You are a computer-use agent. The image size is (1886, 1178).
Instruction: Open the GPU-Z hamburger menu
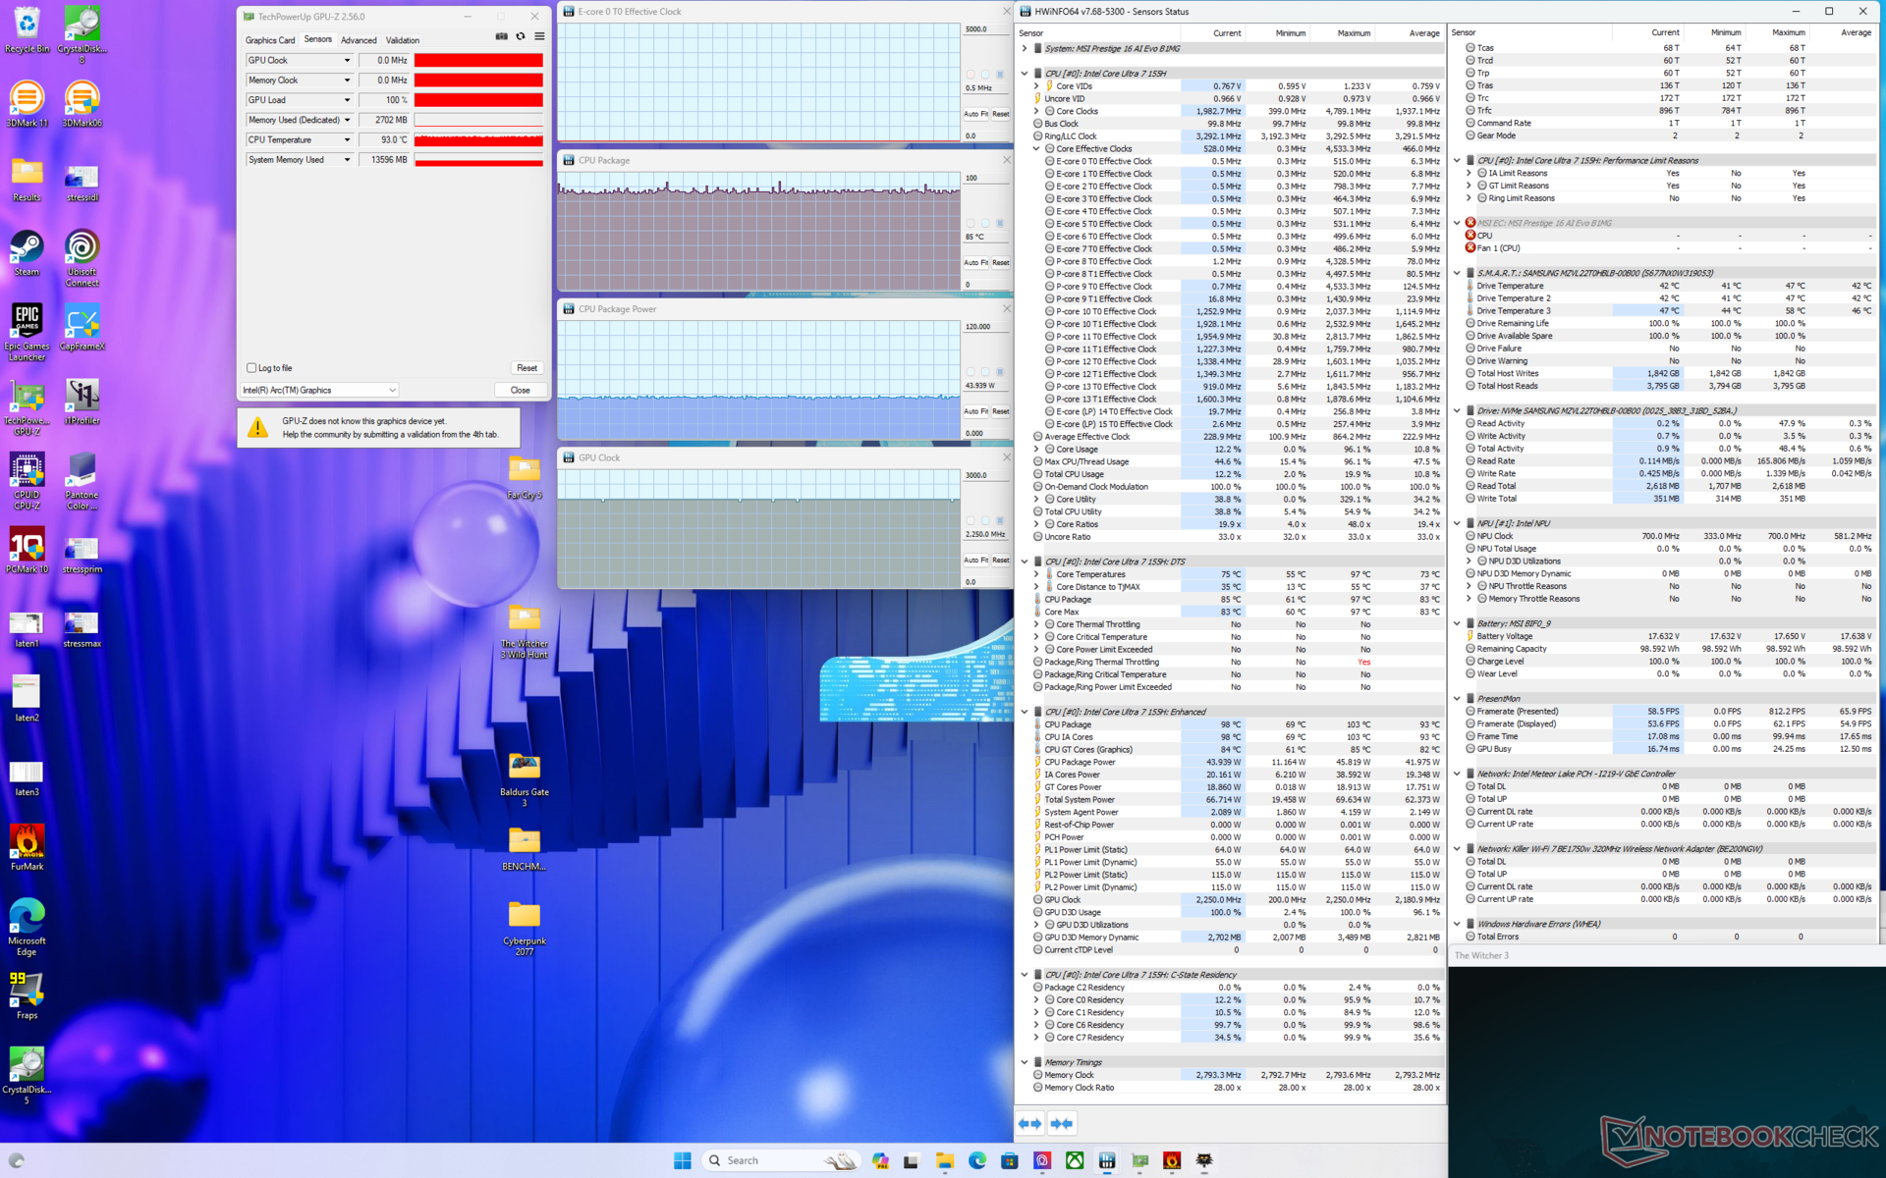coord(539,36)
